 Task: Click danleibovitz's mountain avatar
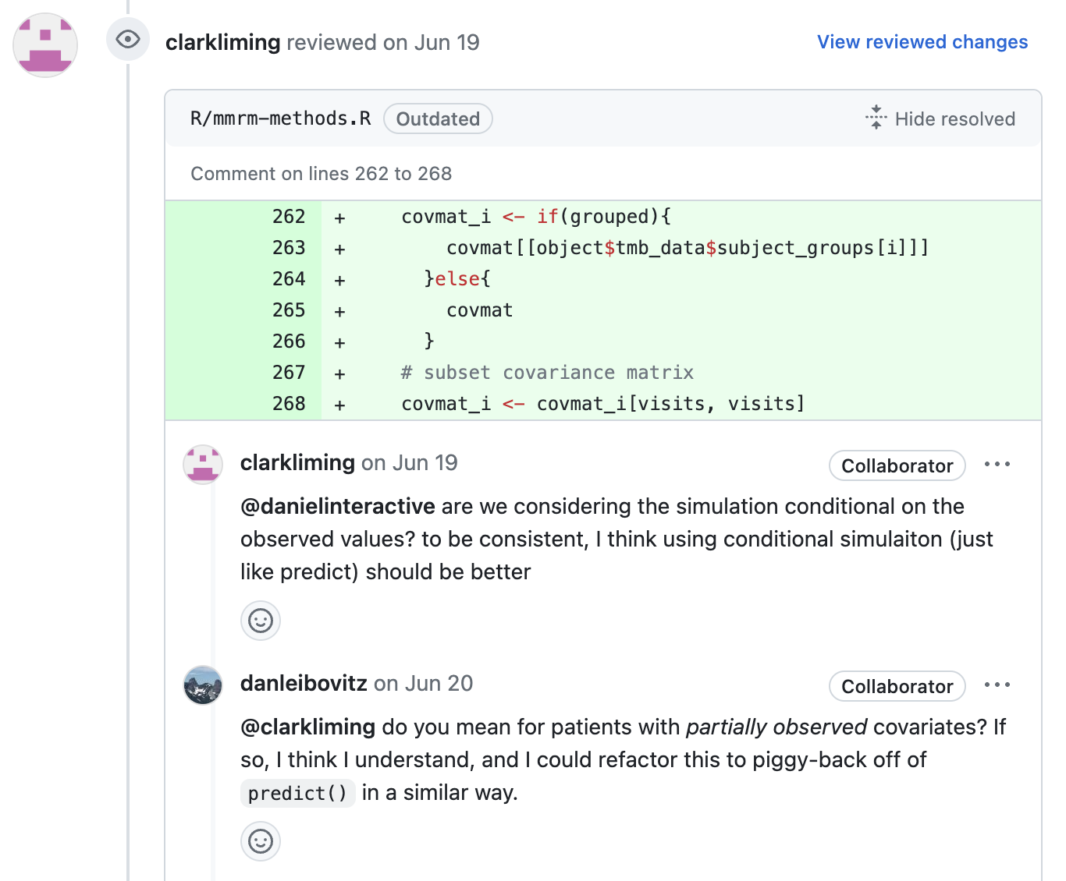tap(203, 685)
